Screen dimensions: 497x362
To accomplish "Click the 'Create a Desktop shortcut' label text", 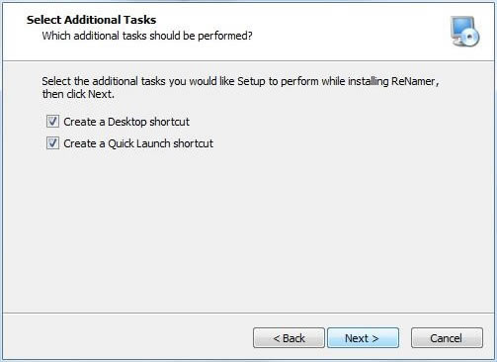I will click(126, 122).
